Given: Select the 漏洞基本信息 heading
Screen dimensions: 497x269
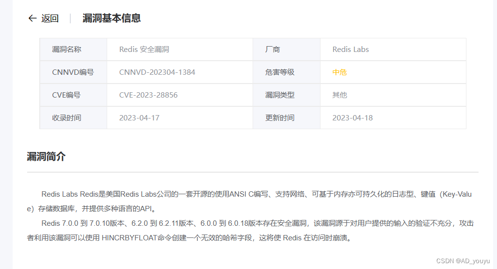Looking at the screenshot, I should [x=112, y=18].
